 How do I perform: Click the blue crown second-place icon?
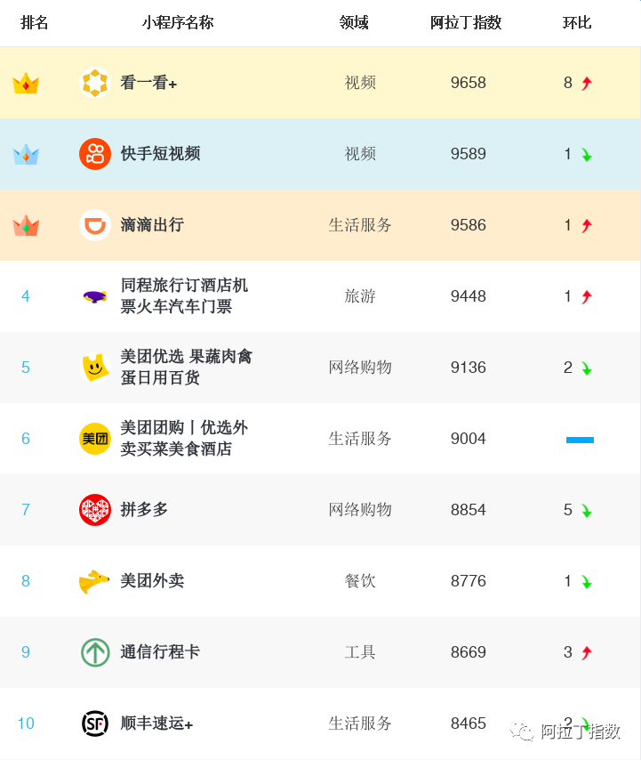[x=26, y=155]
